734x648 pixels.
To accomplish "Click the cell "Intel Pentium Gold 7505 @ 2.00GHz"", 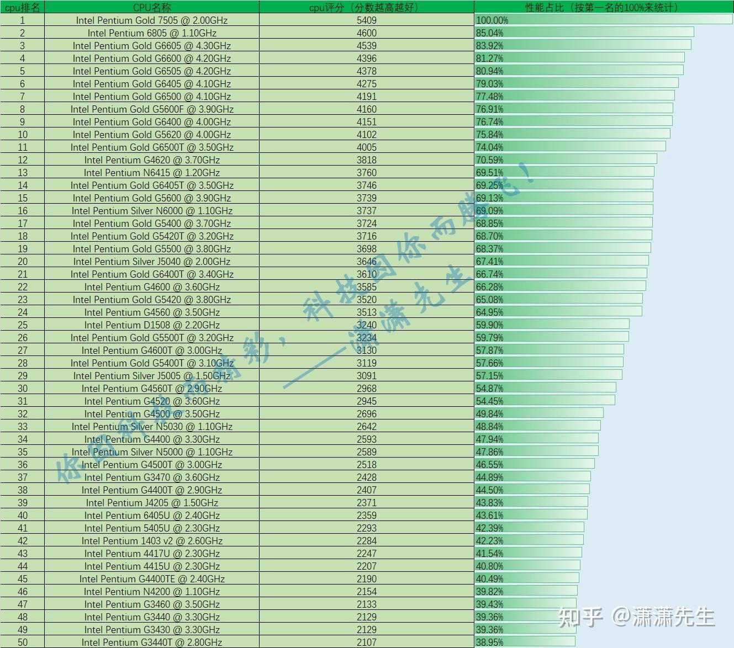I will coord(152,20).
